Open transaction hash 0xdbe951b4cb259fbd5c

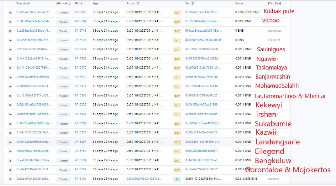pos(34,179)
